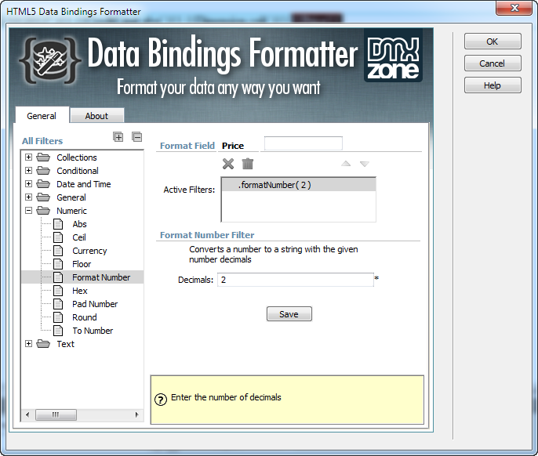Select the General tab

(42, 115)
